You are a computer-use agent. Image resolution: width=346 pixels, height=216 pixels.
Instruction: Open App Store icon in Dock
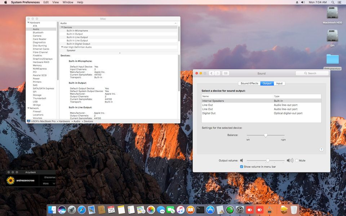[210, 210]
